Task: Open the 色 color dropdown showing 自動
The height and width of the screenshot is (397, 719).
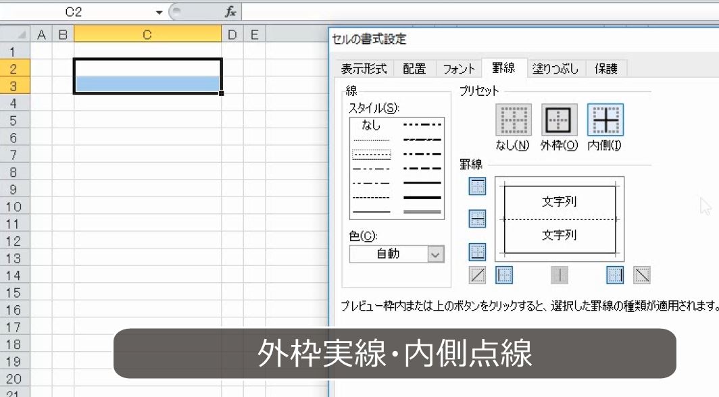Action: [397, 254]
